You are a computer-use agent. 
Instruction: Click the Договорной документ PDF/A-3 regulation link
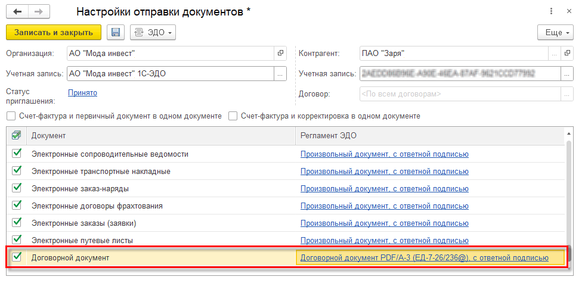pyautogui.click(x=424, y=258)
